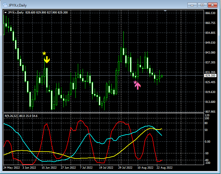The height and width of the screenshot is (174, 221).
Task: Close the JPYX.r,Daily chart window
Action: (x=212, y=5)
